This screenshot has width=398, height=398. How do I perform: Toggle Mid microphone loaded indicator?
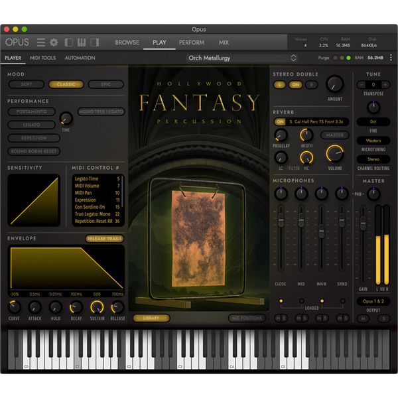tap(302, 301)
